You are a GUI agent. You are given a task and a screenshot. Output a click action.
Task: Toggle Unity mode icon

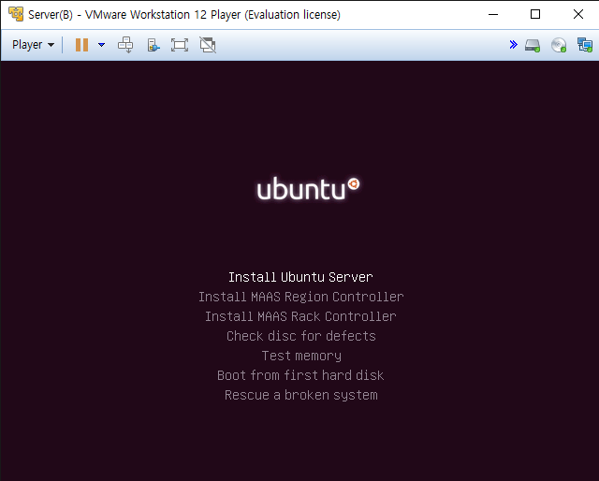tap(208, 45)
